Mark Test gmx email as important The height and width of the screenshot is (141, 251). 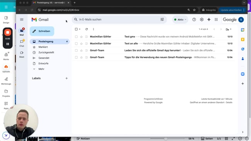point(86,37)
